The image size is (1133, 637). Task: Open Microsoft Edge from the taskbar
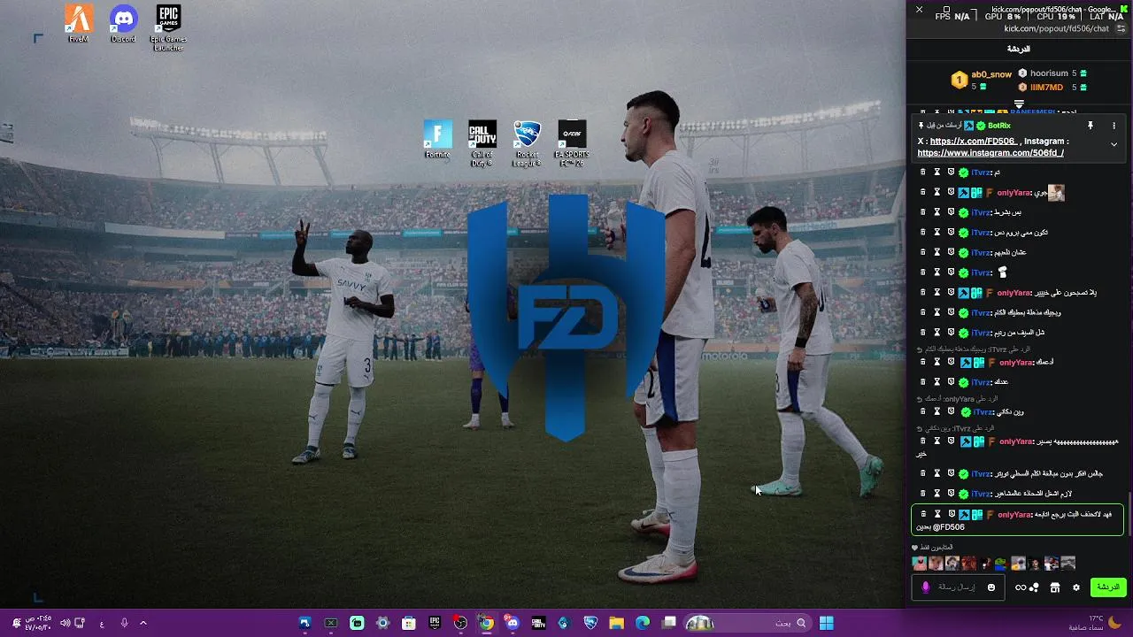click(643, 623)
